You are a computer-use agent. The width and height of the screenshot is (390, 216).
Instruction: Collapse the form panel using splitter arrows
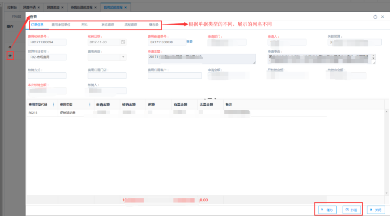206,98
